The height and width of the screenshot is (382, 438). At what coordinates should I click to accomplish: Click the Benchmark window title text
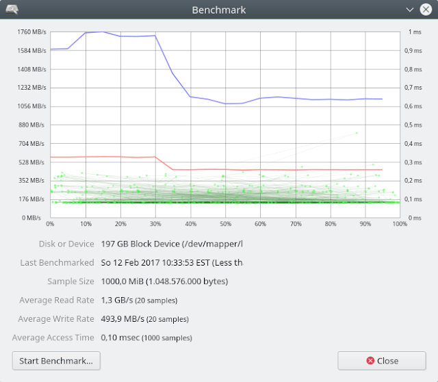tap(219, 10)
